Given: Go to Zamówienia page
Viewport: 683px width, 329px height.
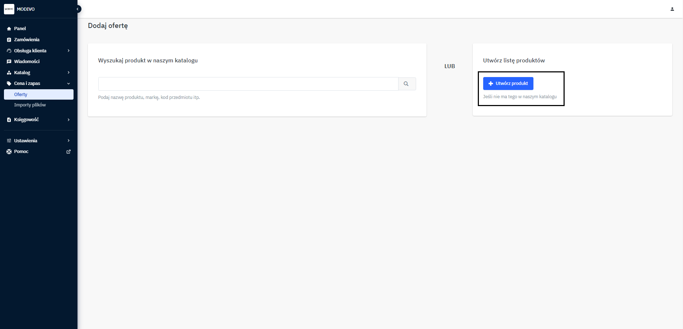Looking at the screenshot, I should point(27,40).
